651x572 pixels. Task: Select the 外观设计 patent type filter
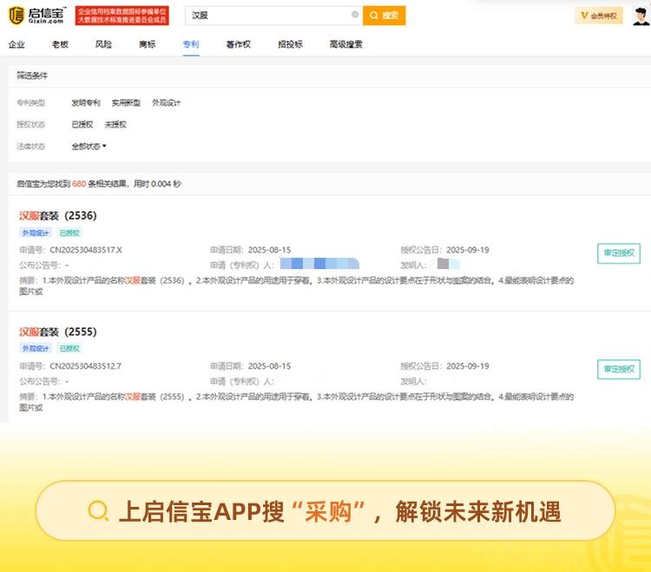coord(166,103)
